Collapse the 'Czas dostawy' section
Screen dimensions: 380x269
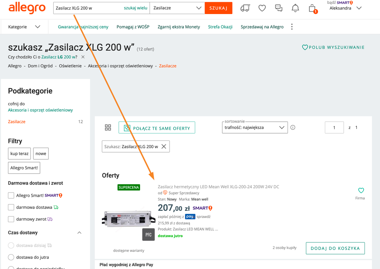[79, 232]
